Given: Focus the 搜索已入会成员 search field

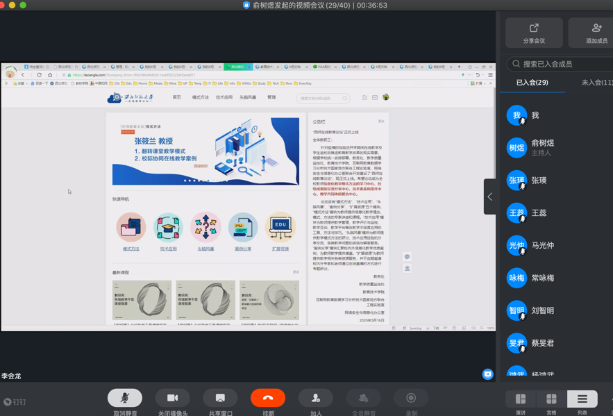Looking at the screenshot, I should [560, 64].
